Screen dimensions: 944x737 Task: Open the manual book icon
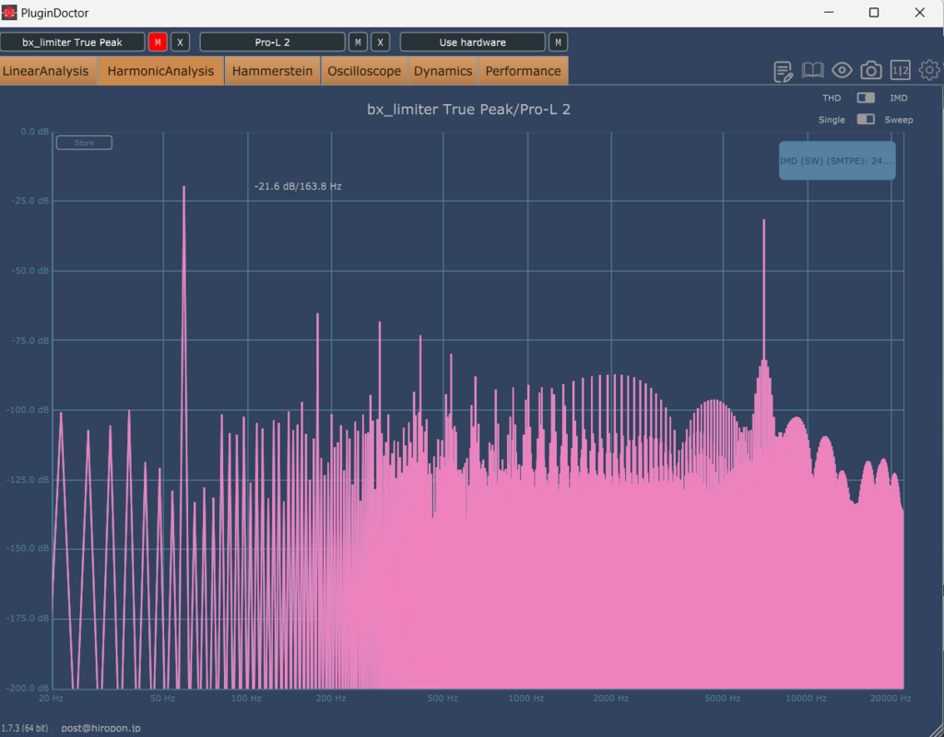coord(812,70)
